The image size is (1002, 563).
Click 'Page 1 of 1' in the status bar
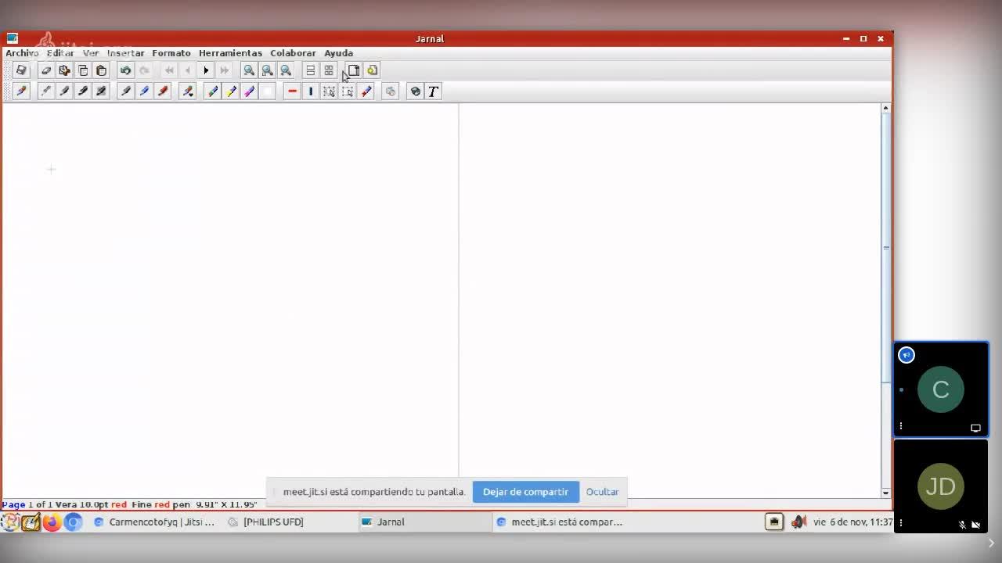point(26,504)
